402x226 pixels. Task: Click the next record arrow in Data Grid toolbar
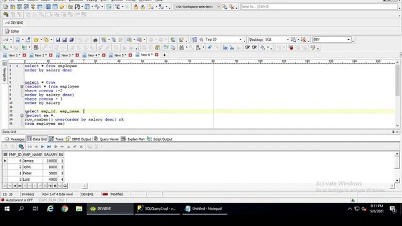[x=42, y=146]
